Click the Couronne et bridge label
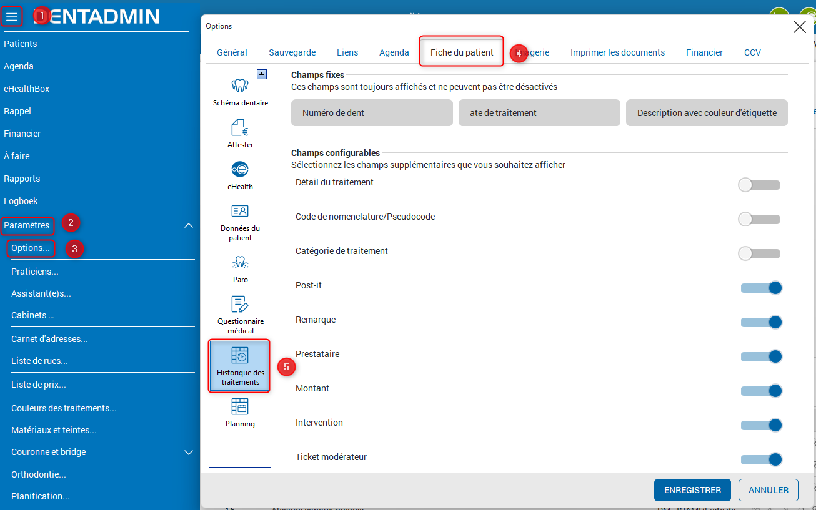Screen dimensions: 816x510 (x=49, y=452)
